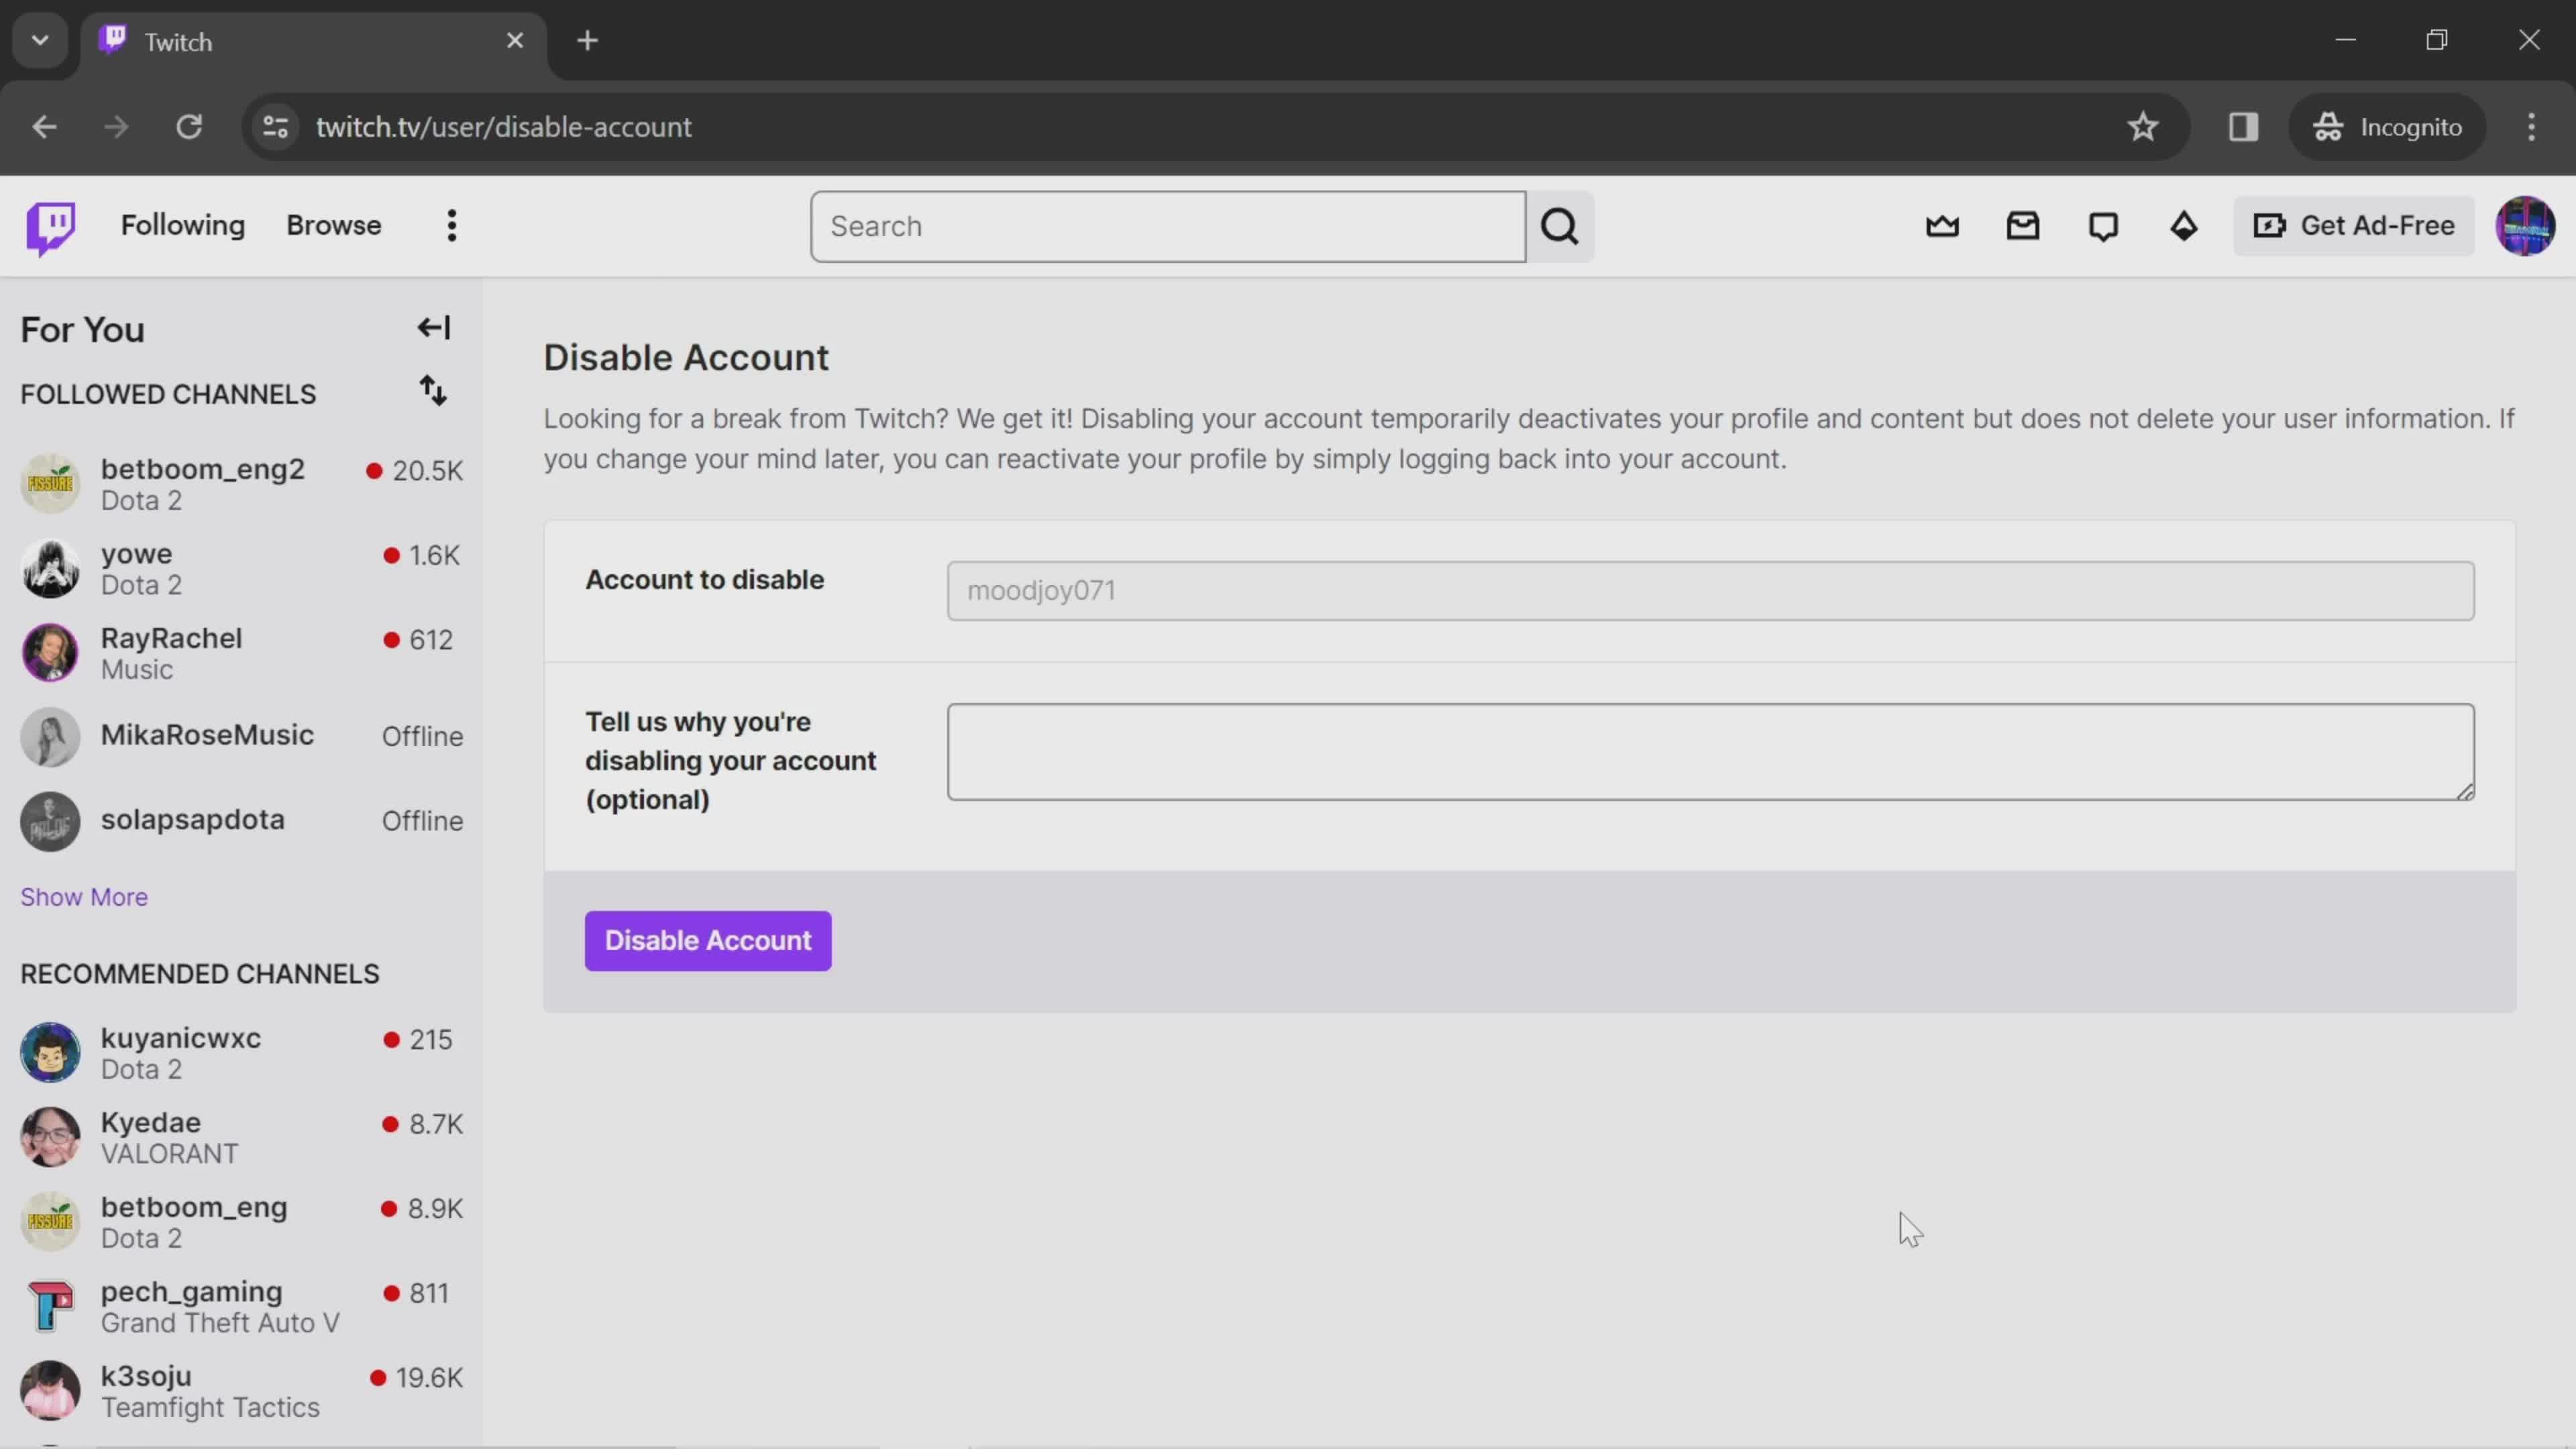The height and width of the screenshot is (1449, 2576).
Task: Click the Show More channels link
Action: click(x=83, y=897)
